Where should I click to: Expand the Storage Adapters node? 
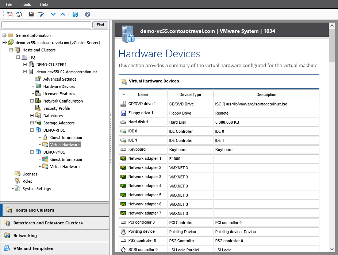pos(32,123)
